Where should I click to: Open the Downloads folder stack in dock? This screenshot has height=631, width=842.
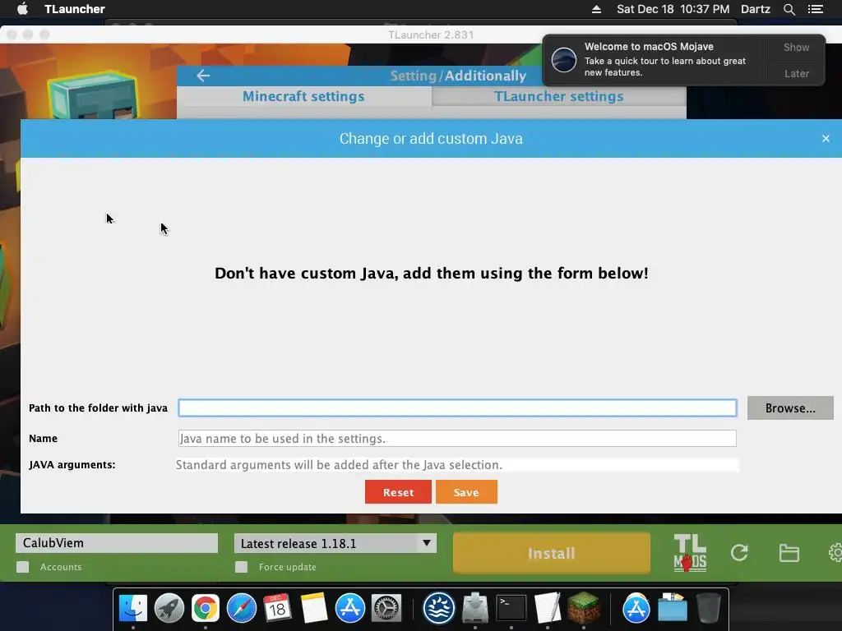click(673, 609)
